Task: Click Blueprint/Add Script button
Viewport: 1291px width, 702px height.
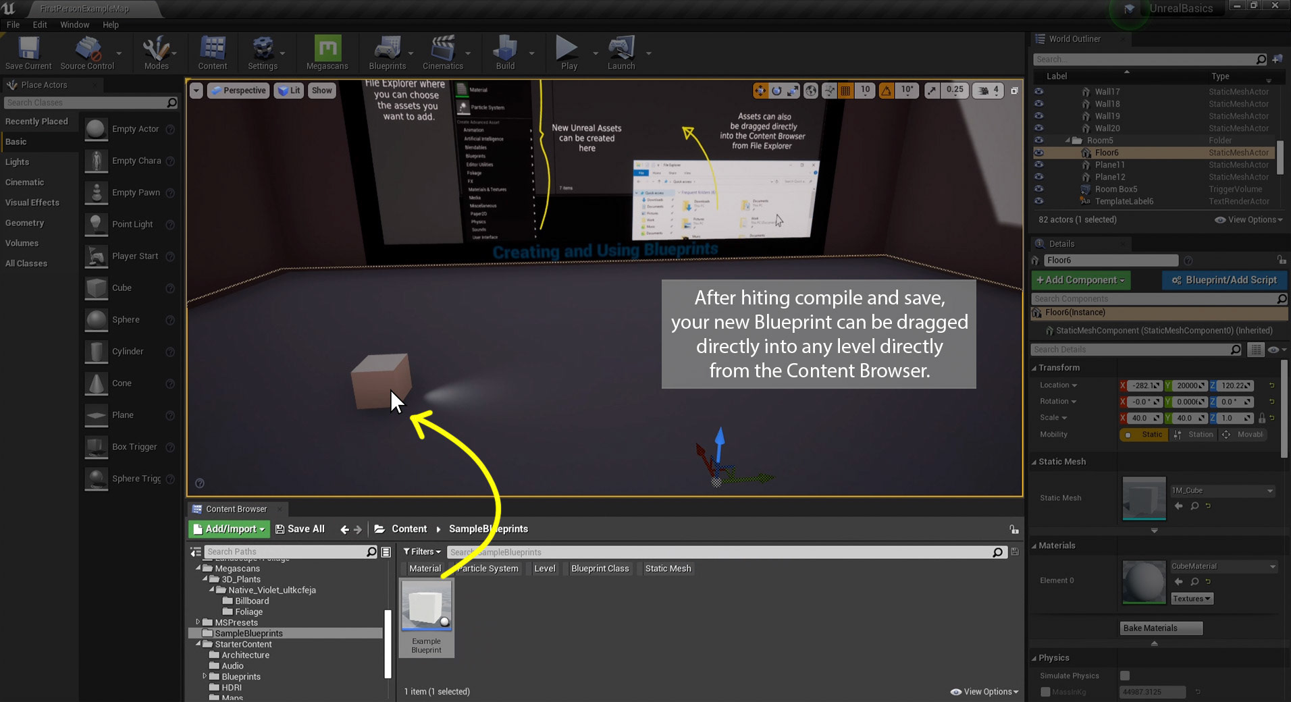Action: (1224, 280)
